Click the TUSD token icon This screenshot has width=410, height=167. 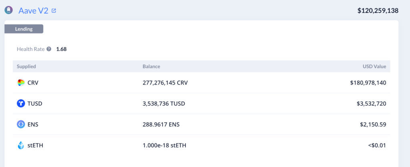point(21,103)
